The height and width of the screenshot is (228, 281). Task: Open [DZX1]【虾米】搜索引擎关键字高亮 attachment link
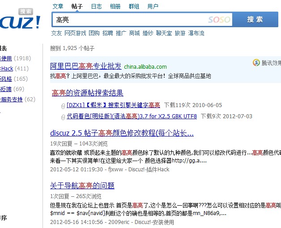click(113, 105)
